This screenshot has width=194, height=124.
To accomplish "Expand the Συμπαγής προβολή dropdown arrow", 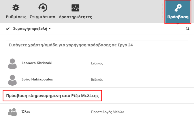I will point(50,29).
